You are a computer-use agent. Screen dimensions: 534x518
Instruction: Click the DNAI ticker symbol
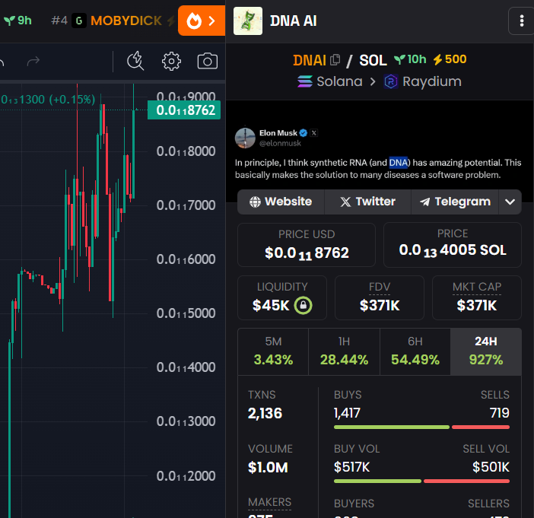coord(310,60)
